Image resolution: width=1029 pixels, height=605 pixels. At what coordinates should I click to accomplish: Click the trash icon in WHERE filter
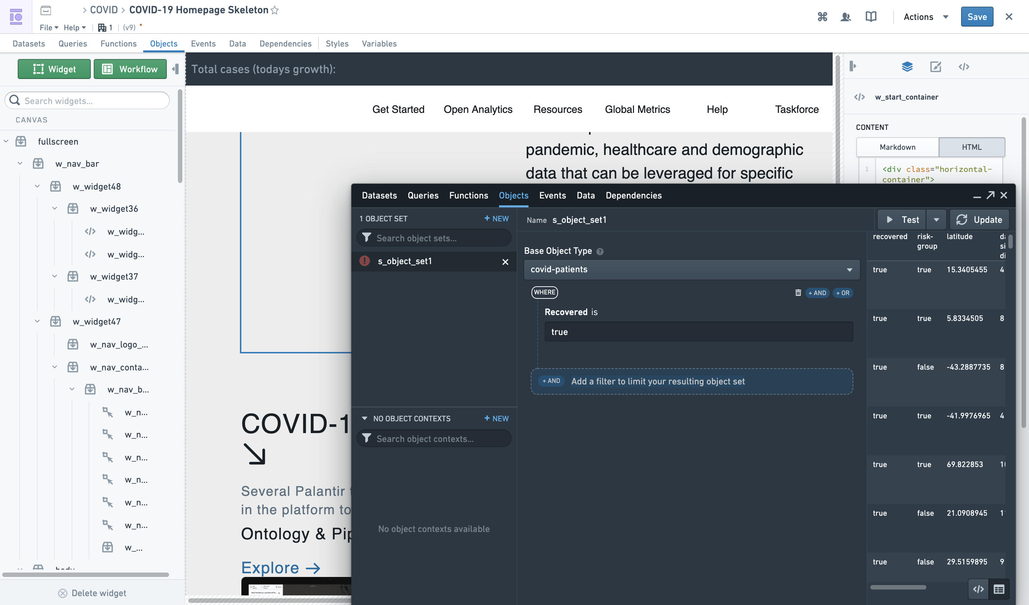point(798,292)
